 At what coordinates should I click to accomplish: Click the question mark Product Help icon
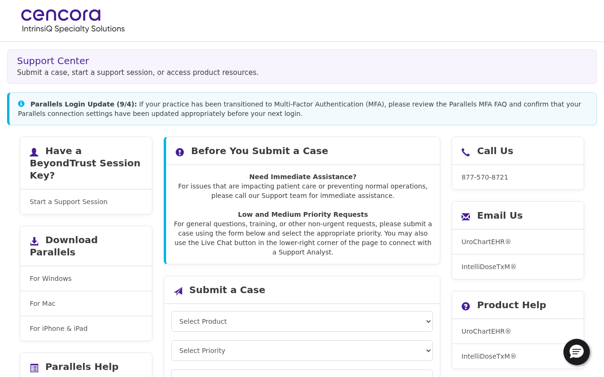pyautogui.click(x=466, y=306)
